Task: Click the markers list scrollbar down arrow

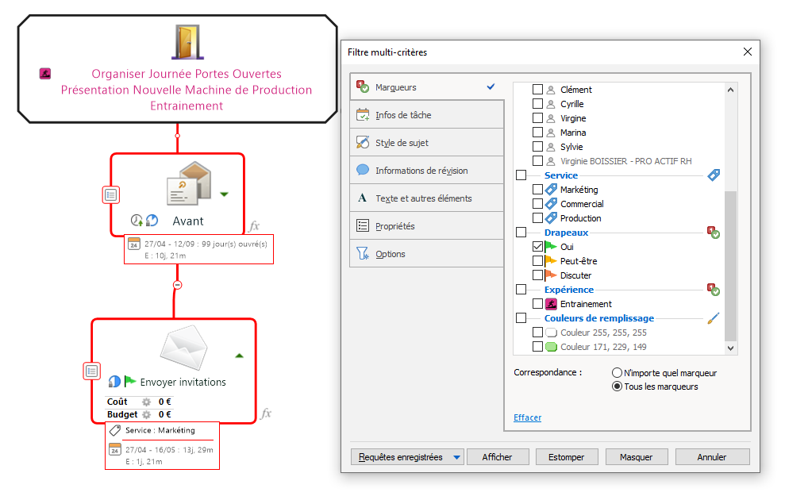Action: pyautogui.click(x=732, y=348)
